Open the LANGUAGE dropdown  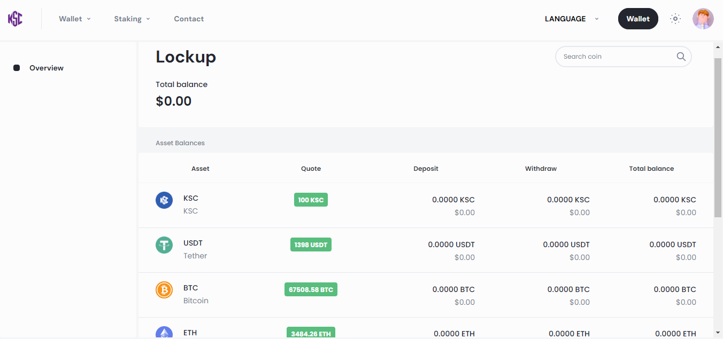(x=572, y=19)
